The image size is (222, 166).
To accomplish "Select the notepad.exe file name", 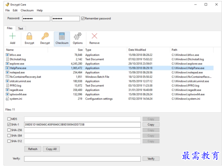I will [x=17, y=72].
